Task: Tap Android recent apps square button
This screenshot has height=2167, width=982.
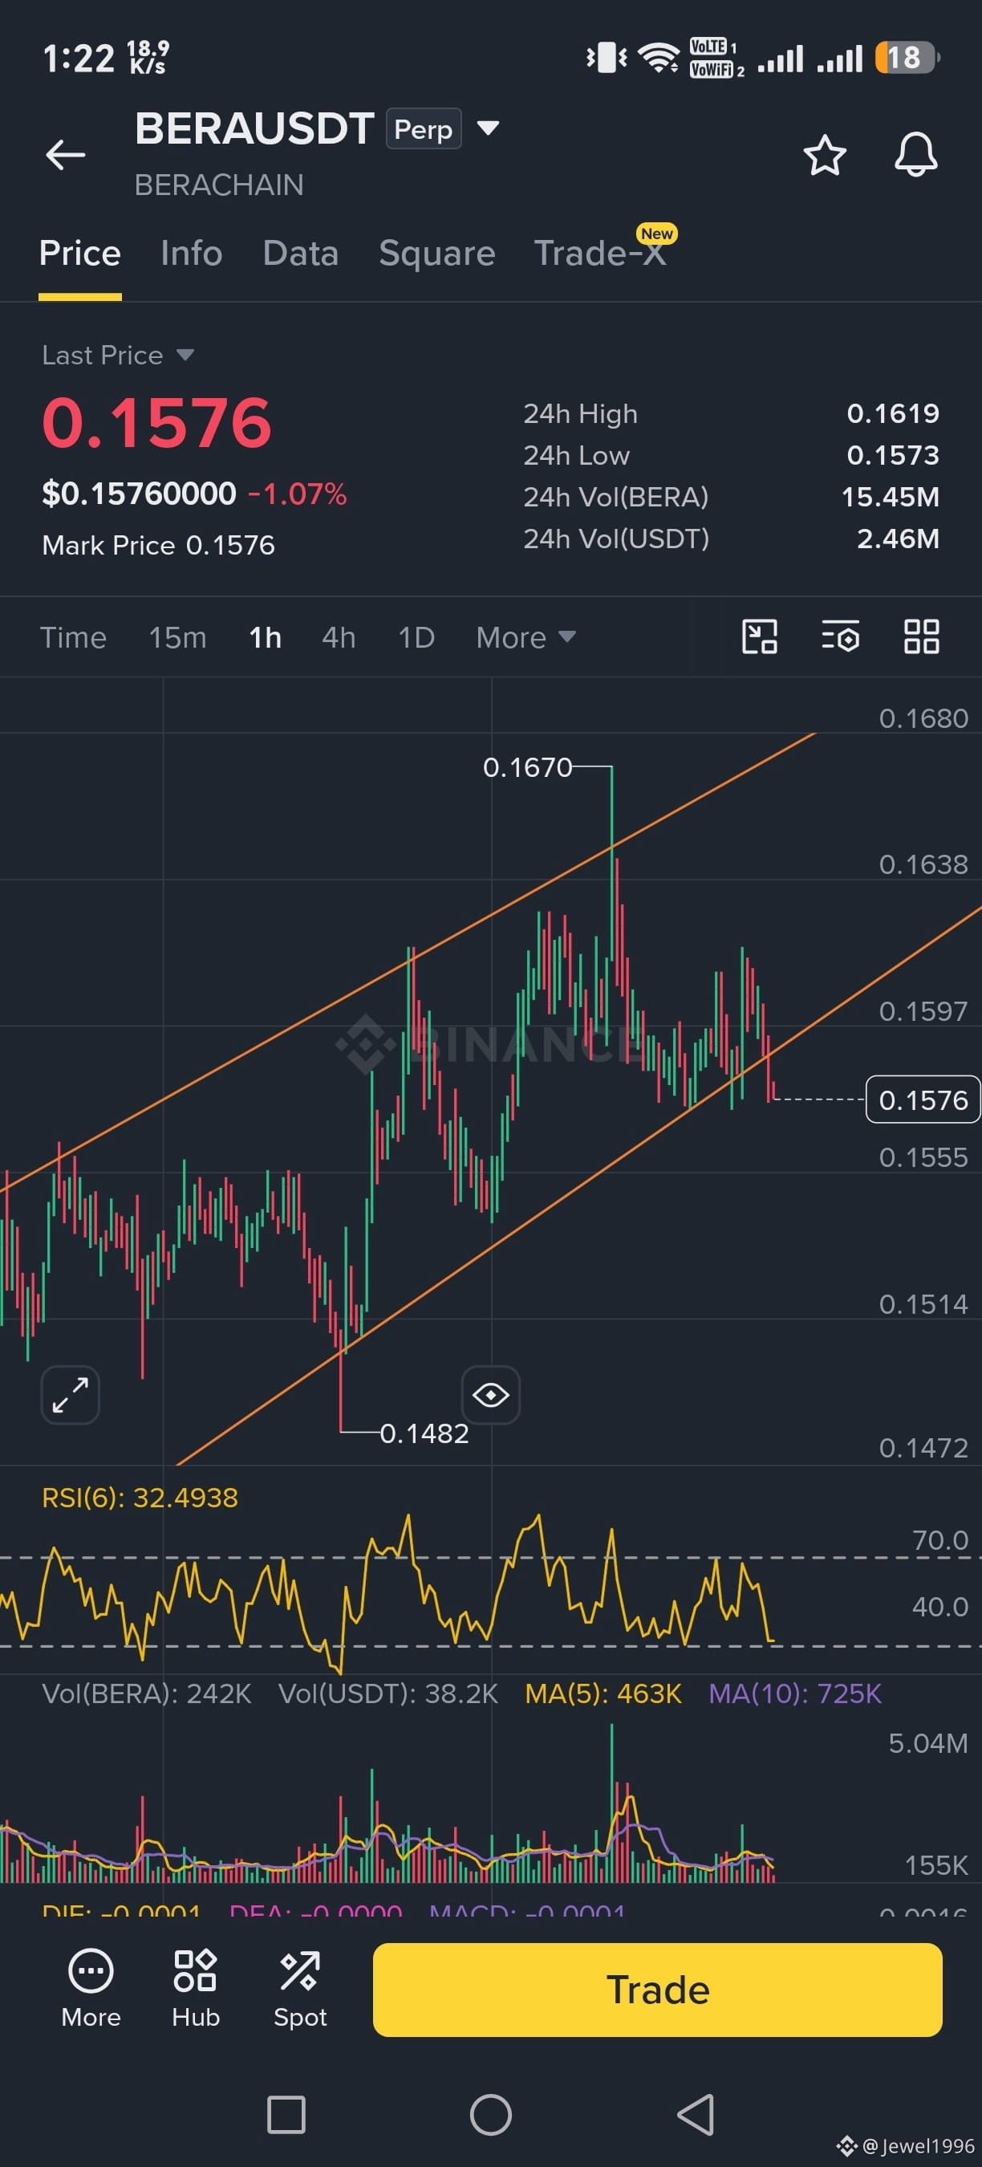Action: pyautogui.click(x=286, y=2115)
